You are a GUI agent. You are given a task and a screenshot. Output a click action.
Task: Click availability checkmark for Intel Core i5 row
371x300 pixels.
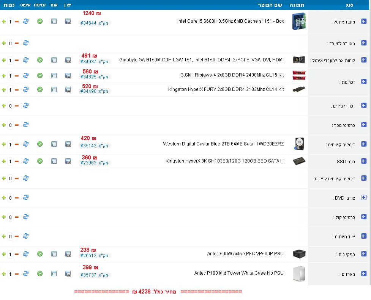(x=40, y=22)
